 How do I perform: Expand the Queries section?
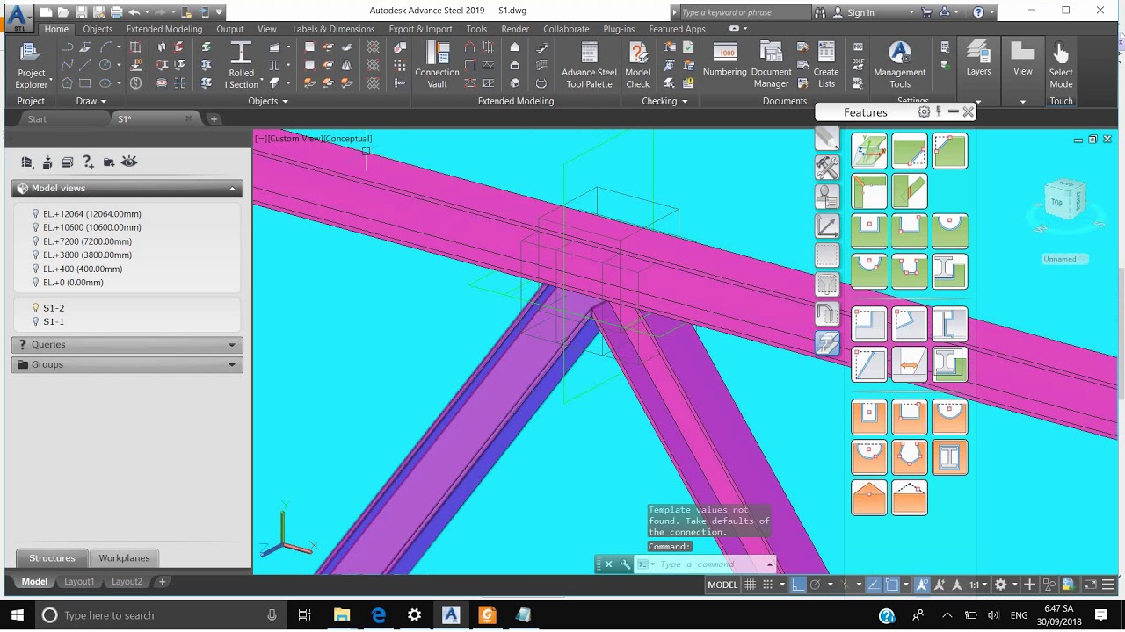point(127,344)
